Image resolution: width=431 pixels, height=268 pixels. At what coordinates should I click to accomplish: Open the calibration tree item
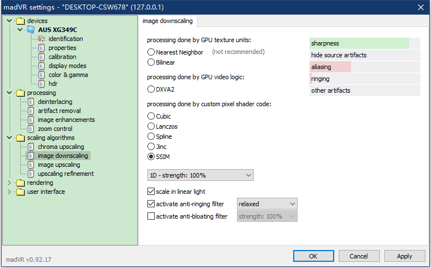(62, 57)
